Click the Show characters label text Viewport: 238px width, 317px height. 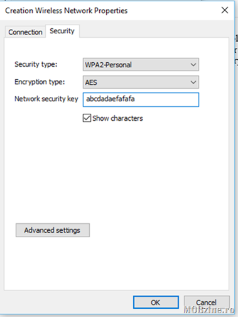[x=117, y=118]
